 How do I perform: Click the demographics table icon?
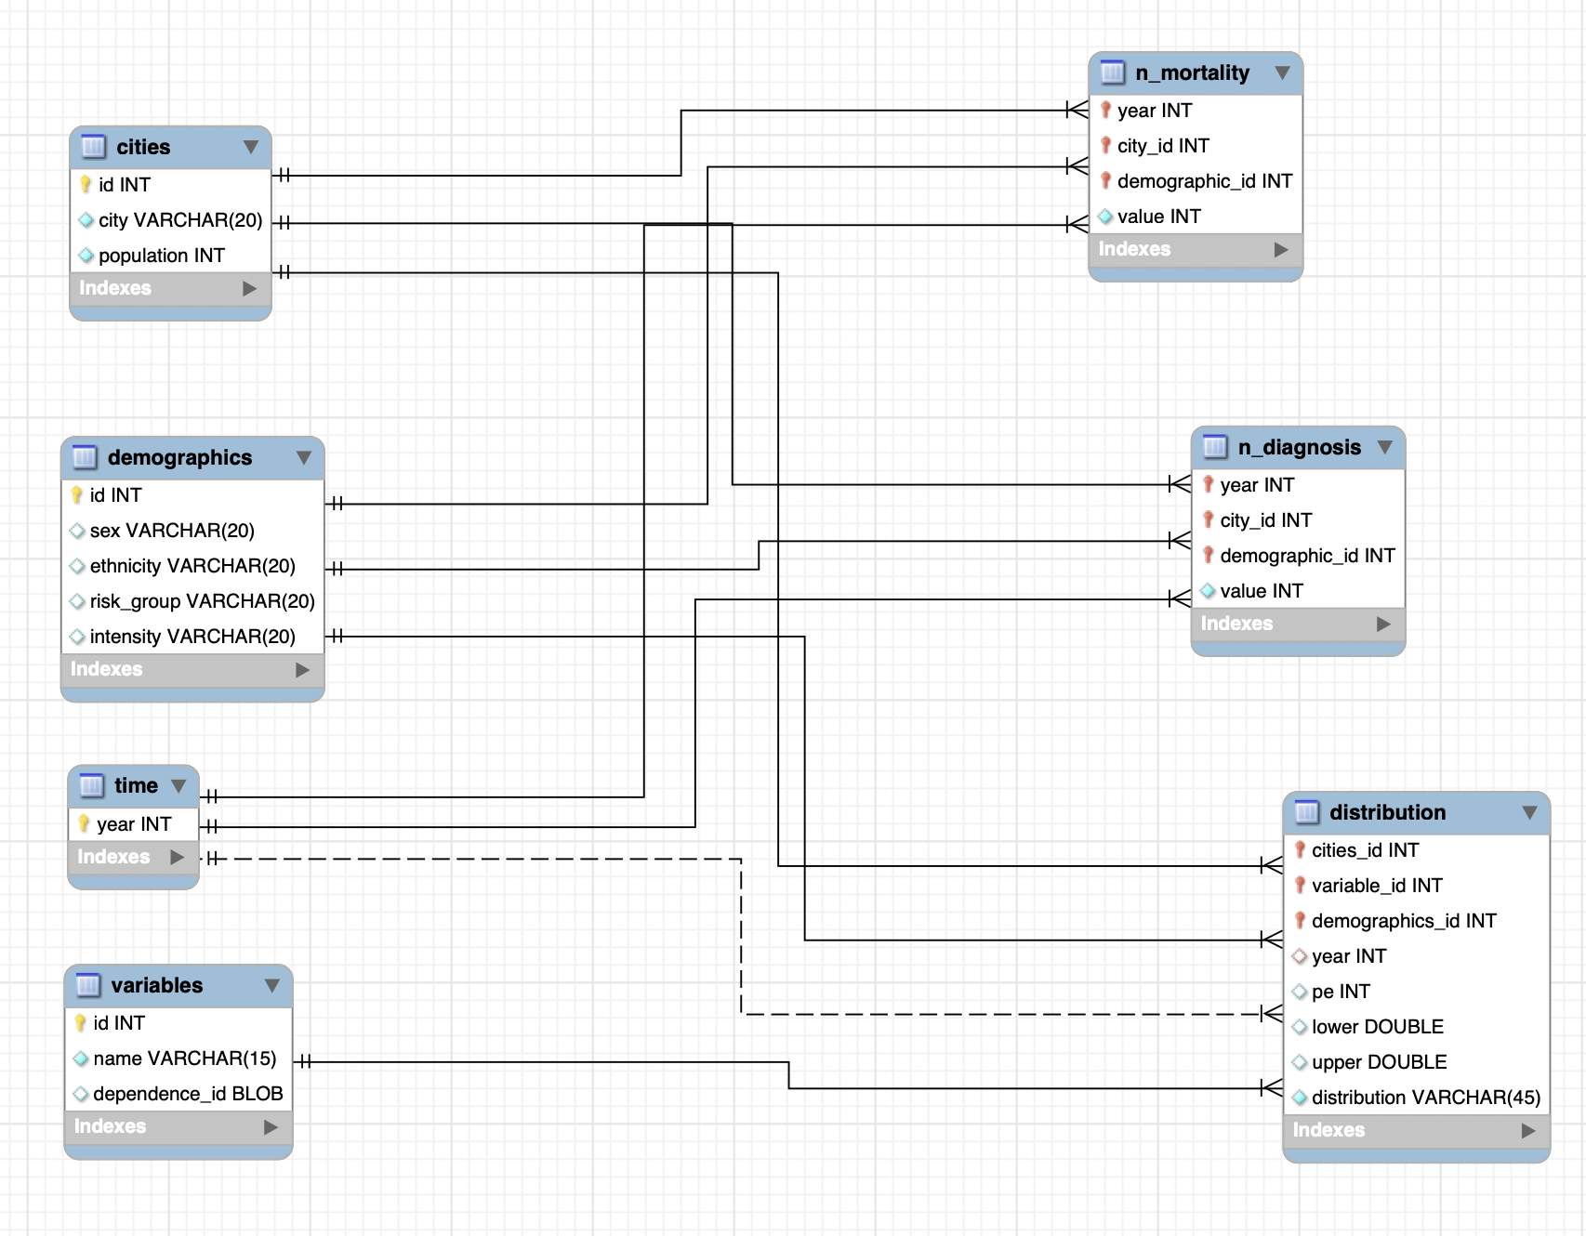tap(85, 457)
